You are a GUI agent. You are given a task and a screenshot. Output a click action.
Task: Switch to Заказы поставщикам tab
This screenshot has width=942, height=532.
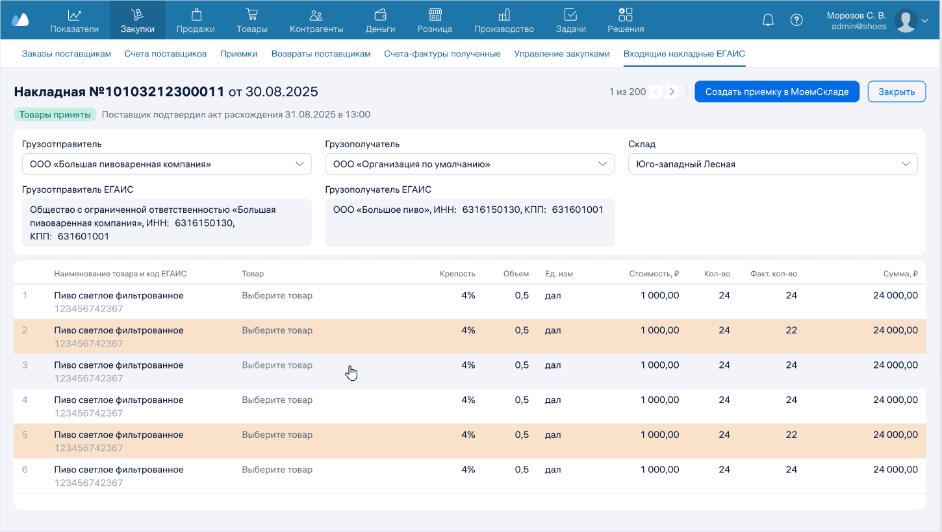(66, 54)
